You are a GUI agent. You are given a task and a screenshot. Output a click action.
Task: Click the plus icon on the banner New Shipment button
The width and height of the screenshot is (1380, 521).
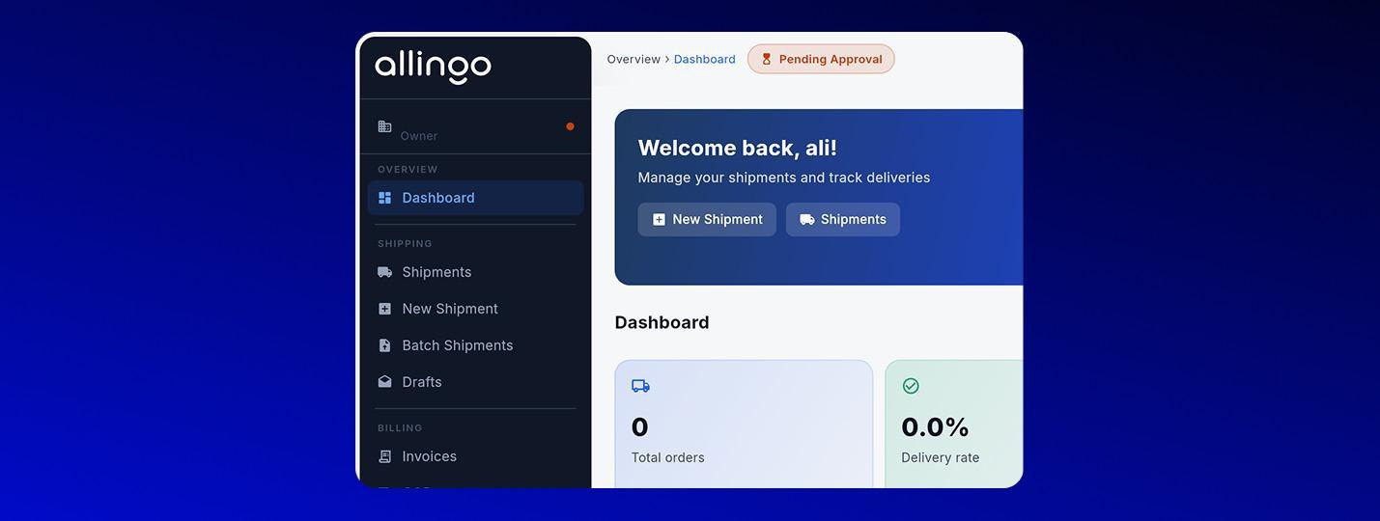click(x=659, y=220)
